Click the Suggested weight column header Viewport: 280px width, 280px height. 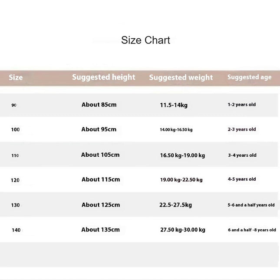[x=181, y=78]
